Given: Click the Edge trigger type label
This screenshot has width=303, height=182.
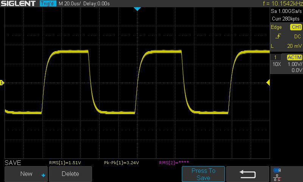Looking at the screenshot, I should 276,27.
